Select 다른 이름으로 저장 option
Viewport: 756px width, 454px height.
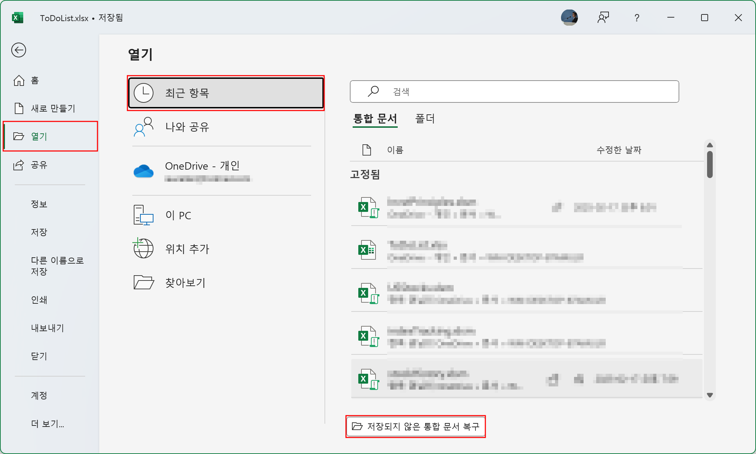(57, 266)
